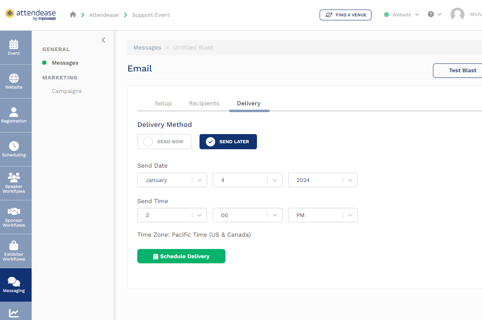The height and width of the screenshot is (320, 482).
Task: Open the Campaigns page under Marketing
Action: pyautogui.click(x=67, y=91)
